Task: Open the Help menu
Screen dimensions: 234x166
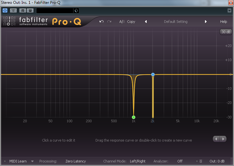Action: 223,22
